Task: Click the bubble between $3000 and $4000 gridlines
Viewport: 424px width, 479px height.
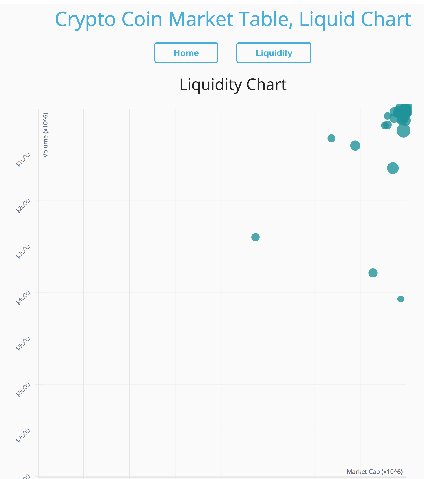Action: [x=373, y=273]
